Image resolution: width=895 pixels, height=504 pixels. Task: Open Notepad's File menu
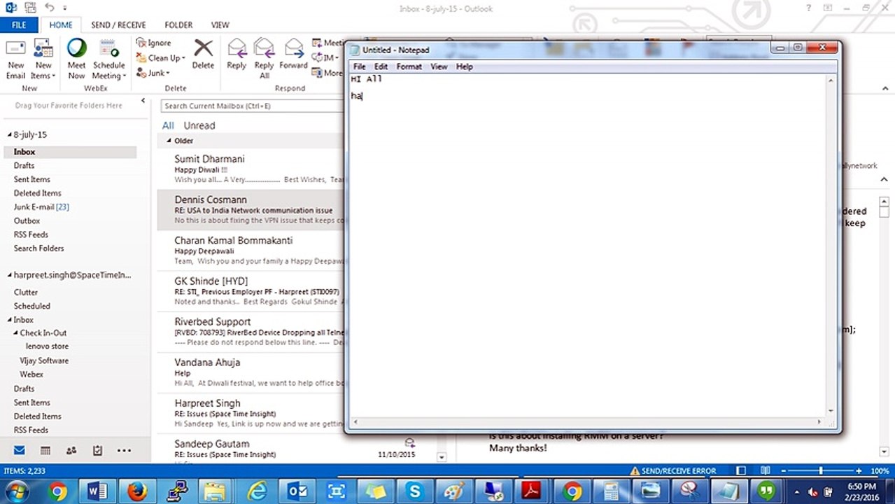(359, 66)
